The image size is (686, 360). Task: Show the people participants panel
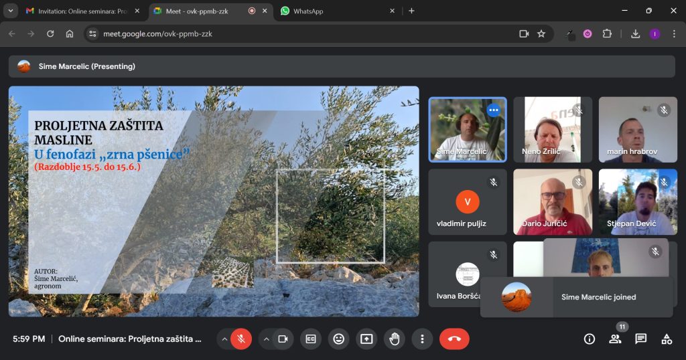(615, 339)
